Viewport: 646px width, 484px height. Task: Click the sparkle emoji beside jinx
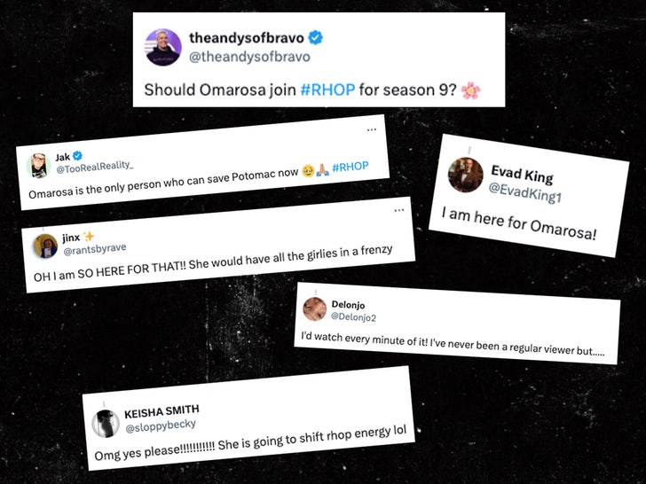coord(88,236)
